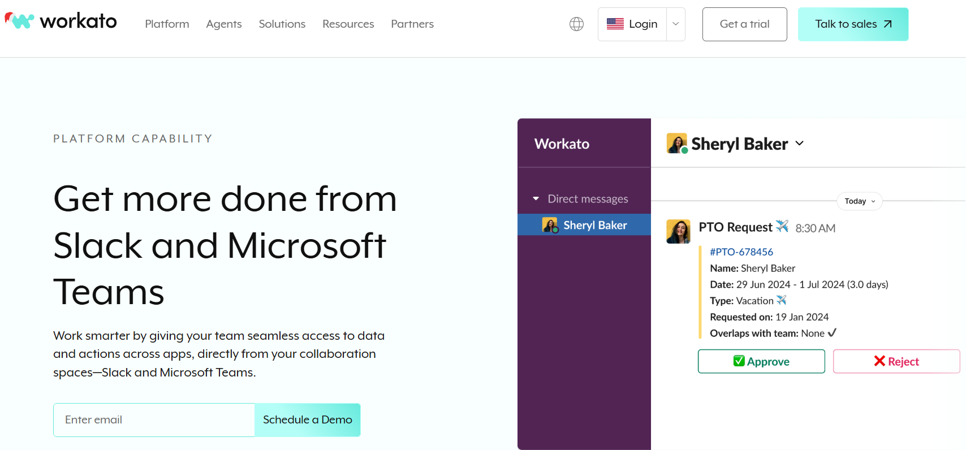Screen dimensions: 966x450
Task: Click the Schedule a Demo button
Action: click(307, 419)
